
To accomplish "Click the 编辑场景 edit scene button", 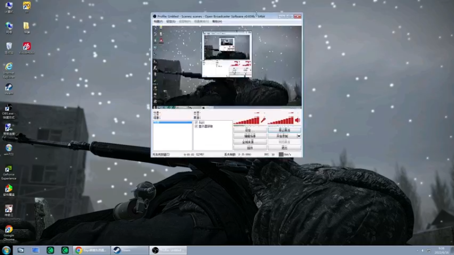I will click(250, 136).
